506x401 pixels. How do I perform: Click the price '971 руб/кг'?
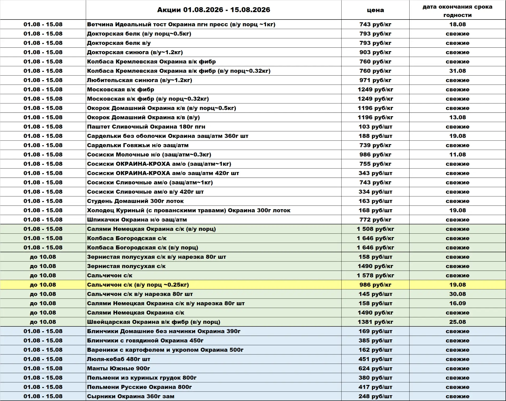coord(375,80)
